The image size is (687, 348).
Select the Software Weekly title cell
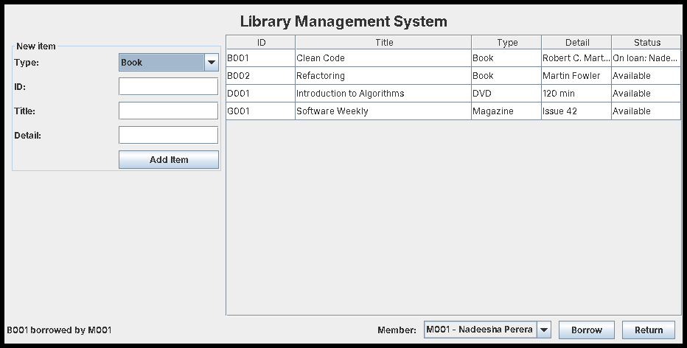[384, 111]
